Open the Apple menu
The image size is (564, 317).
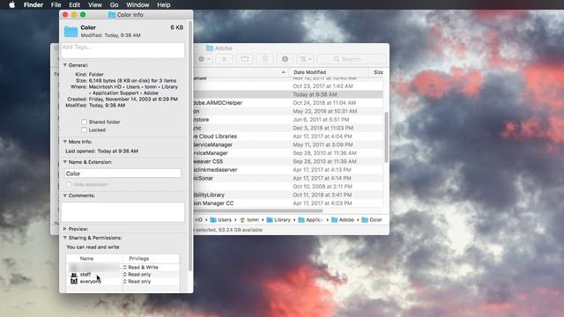click(11, 4)
